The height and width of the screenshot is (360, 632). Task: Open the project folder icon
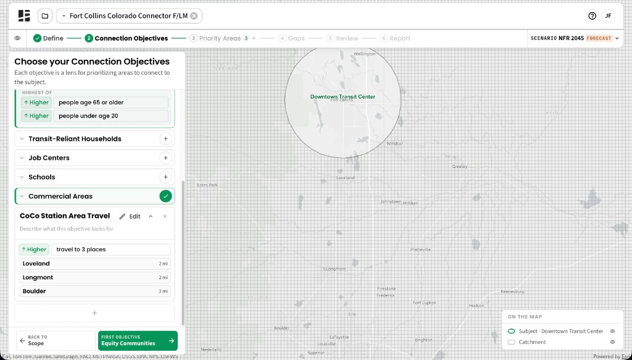pyautogui.click(x=45, y=15)
